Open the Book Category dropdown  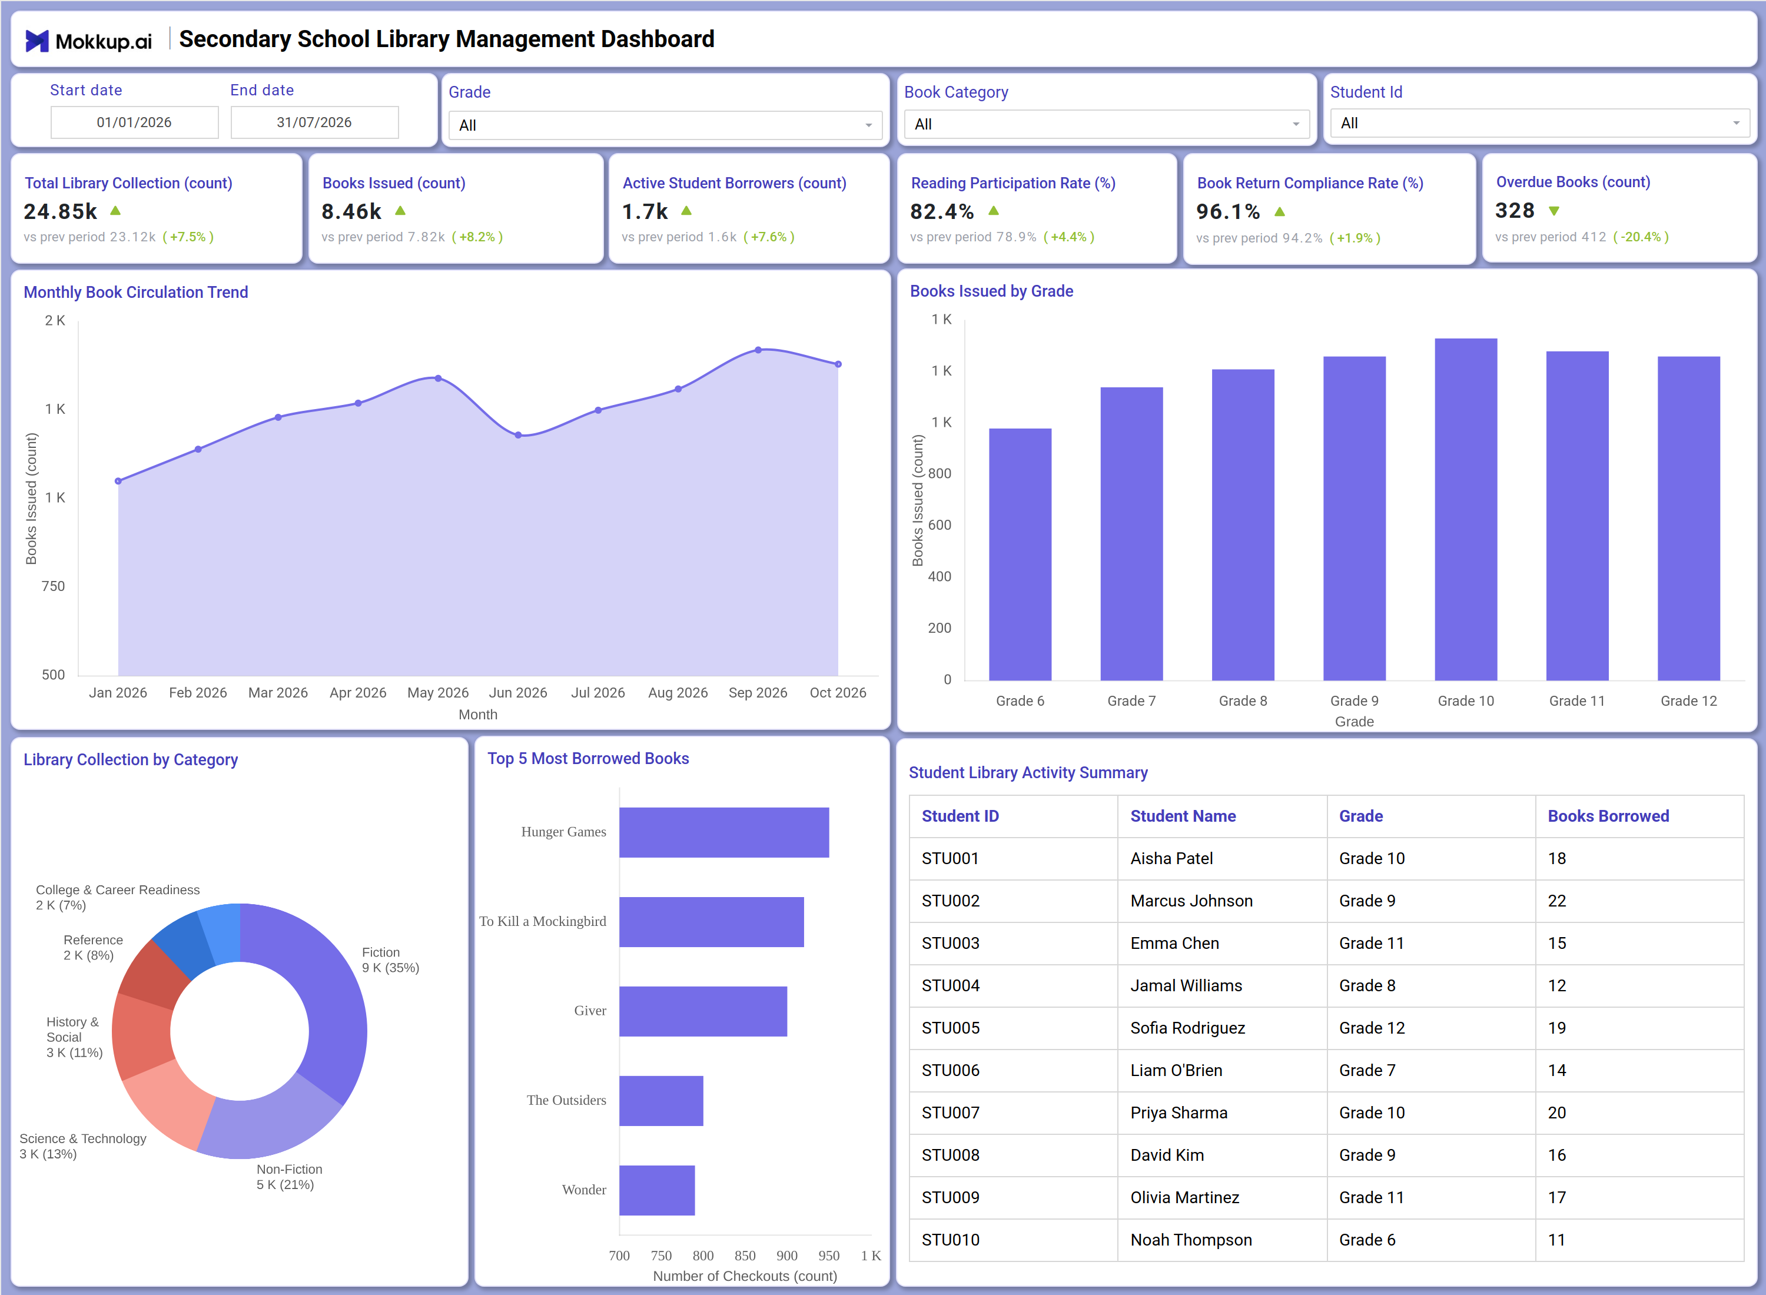click(1106, 124)
